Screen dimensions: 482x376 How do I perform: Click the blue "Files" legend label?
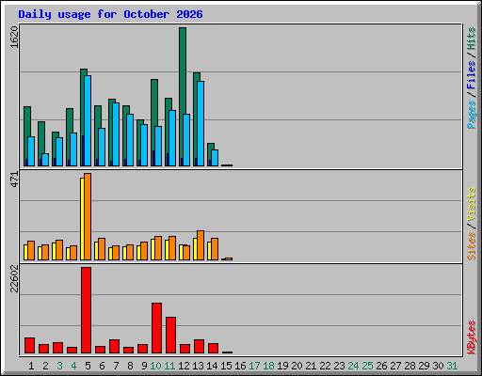472,74
